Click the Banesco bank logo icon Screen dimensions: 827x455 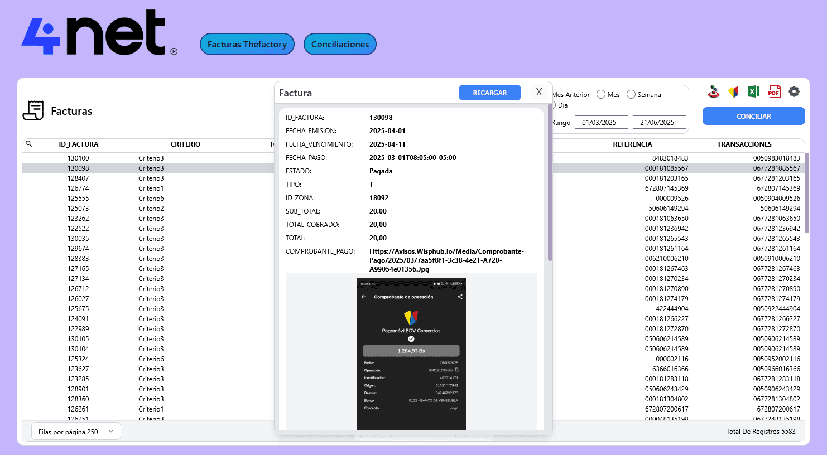pos(713,92)
